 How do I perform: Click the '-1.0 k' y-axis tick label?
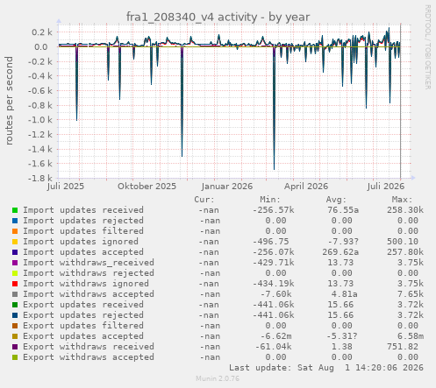(40, 120)
